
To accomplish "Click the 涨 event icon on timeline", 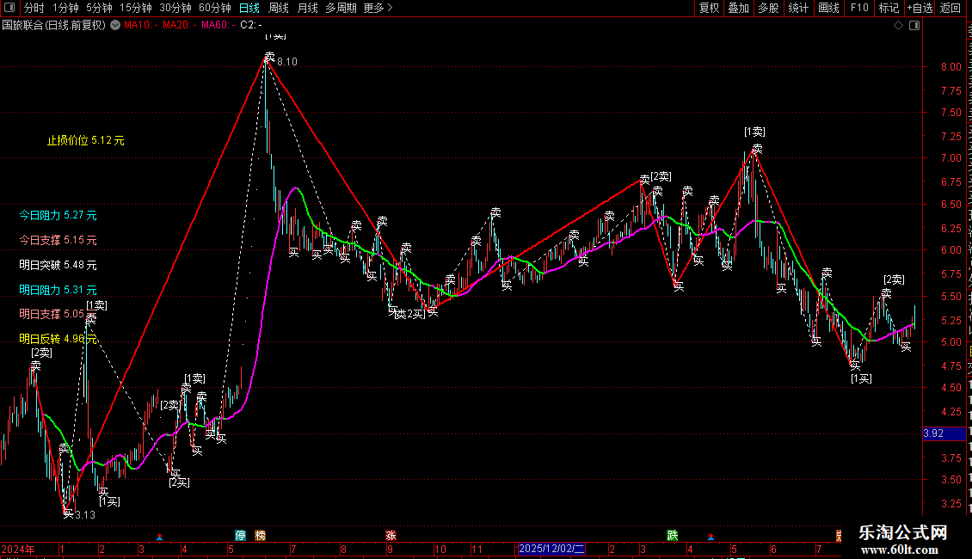I will 391,536.
